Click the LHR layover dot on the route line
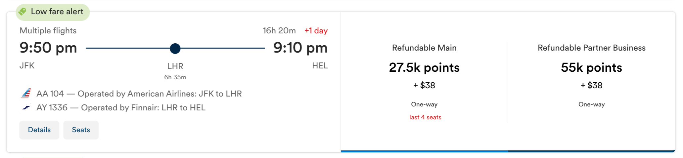 [175, 48]
